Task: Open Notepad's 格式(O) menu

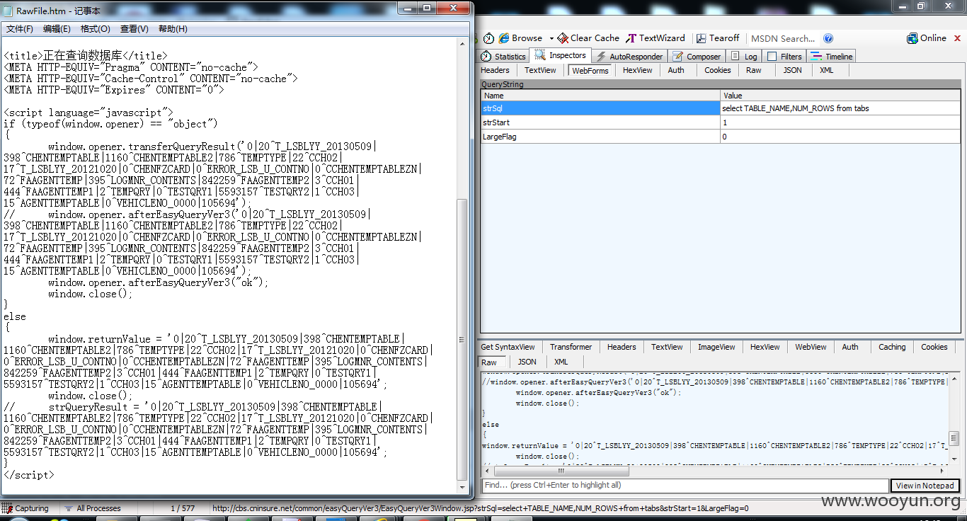Action: pos(96,29)
